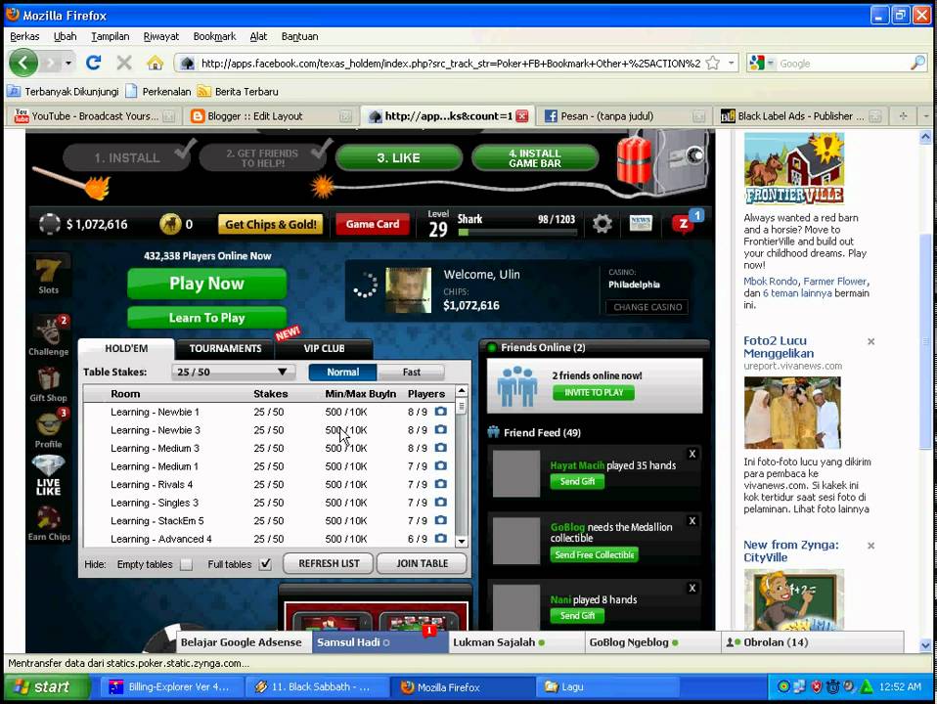The width and height of the screenshot is (937, 704).
Task: Click the page vertical scrollbar thumb
Action: click(925, 340)
